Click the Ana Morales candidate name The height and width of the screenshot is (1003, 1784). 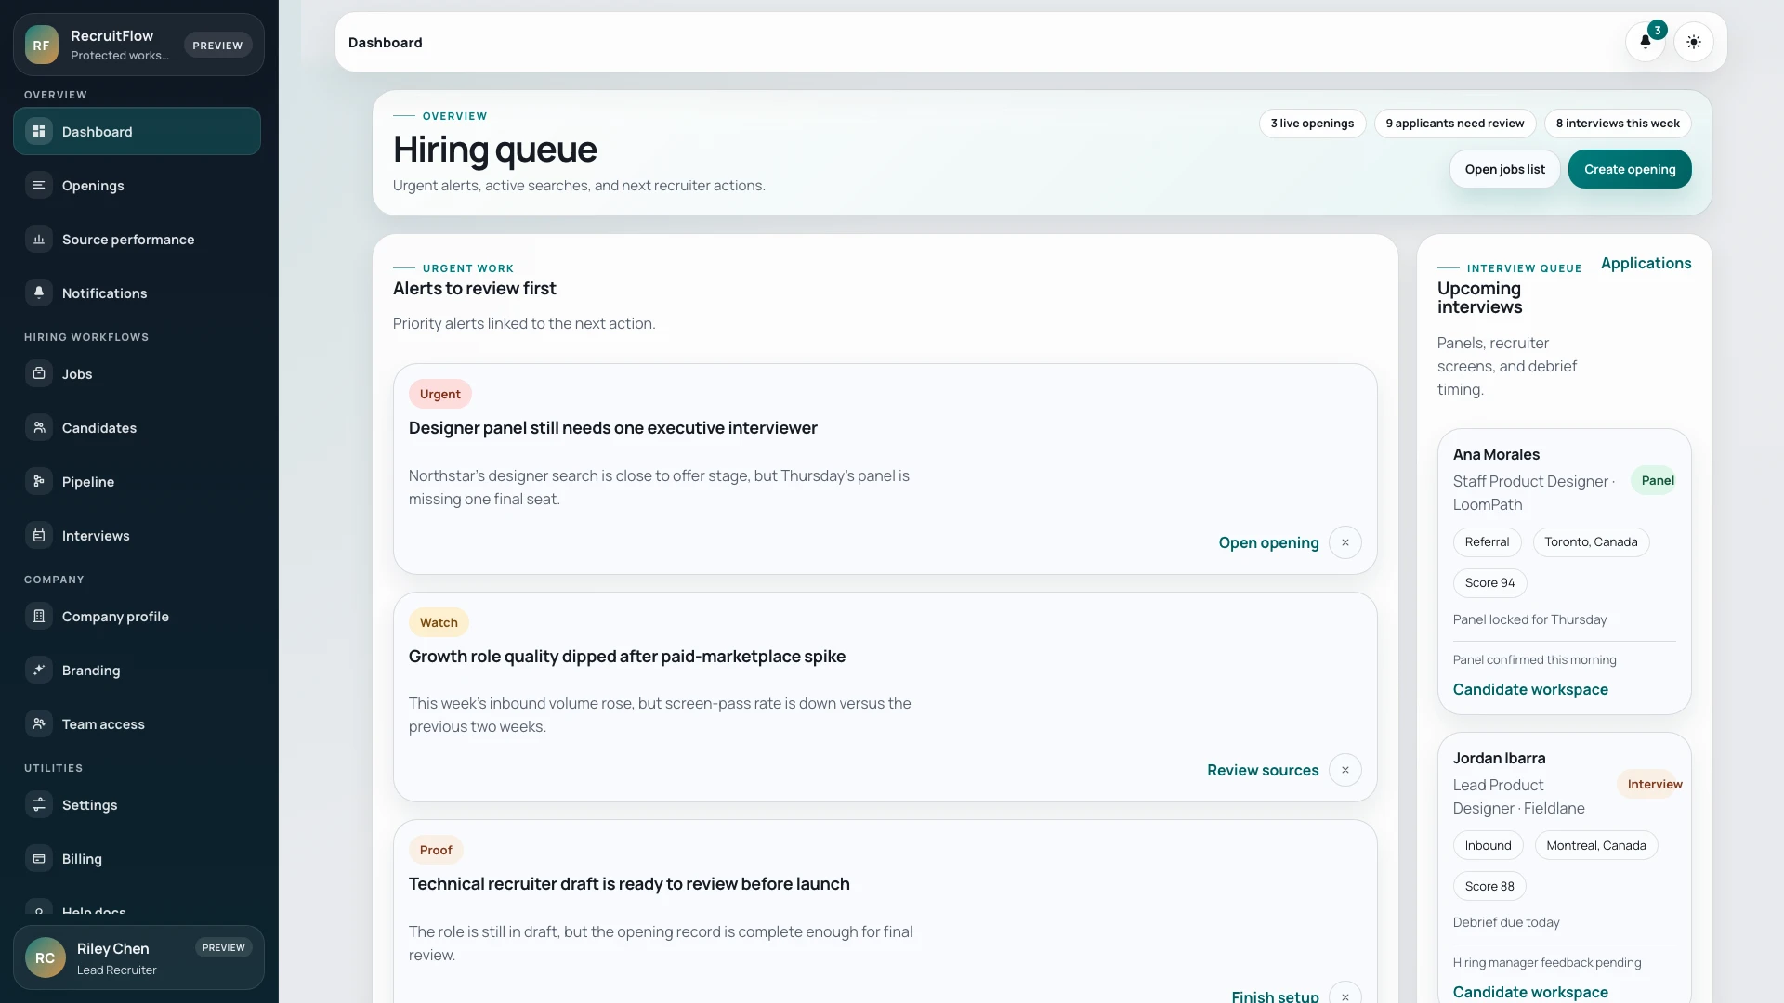(1496, 454)
